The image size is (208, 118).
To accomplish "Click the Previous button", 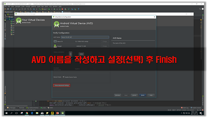I will tap(118, 95).
